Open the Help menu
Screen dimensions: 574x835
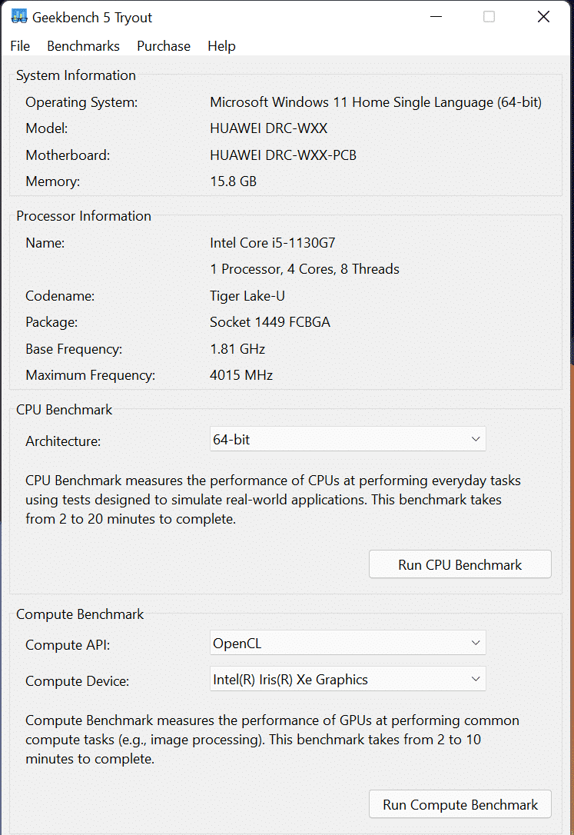[221, 46]
